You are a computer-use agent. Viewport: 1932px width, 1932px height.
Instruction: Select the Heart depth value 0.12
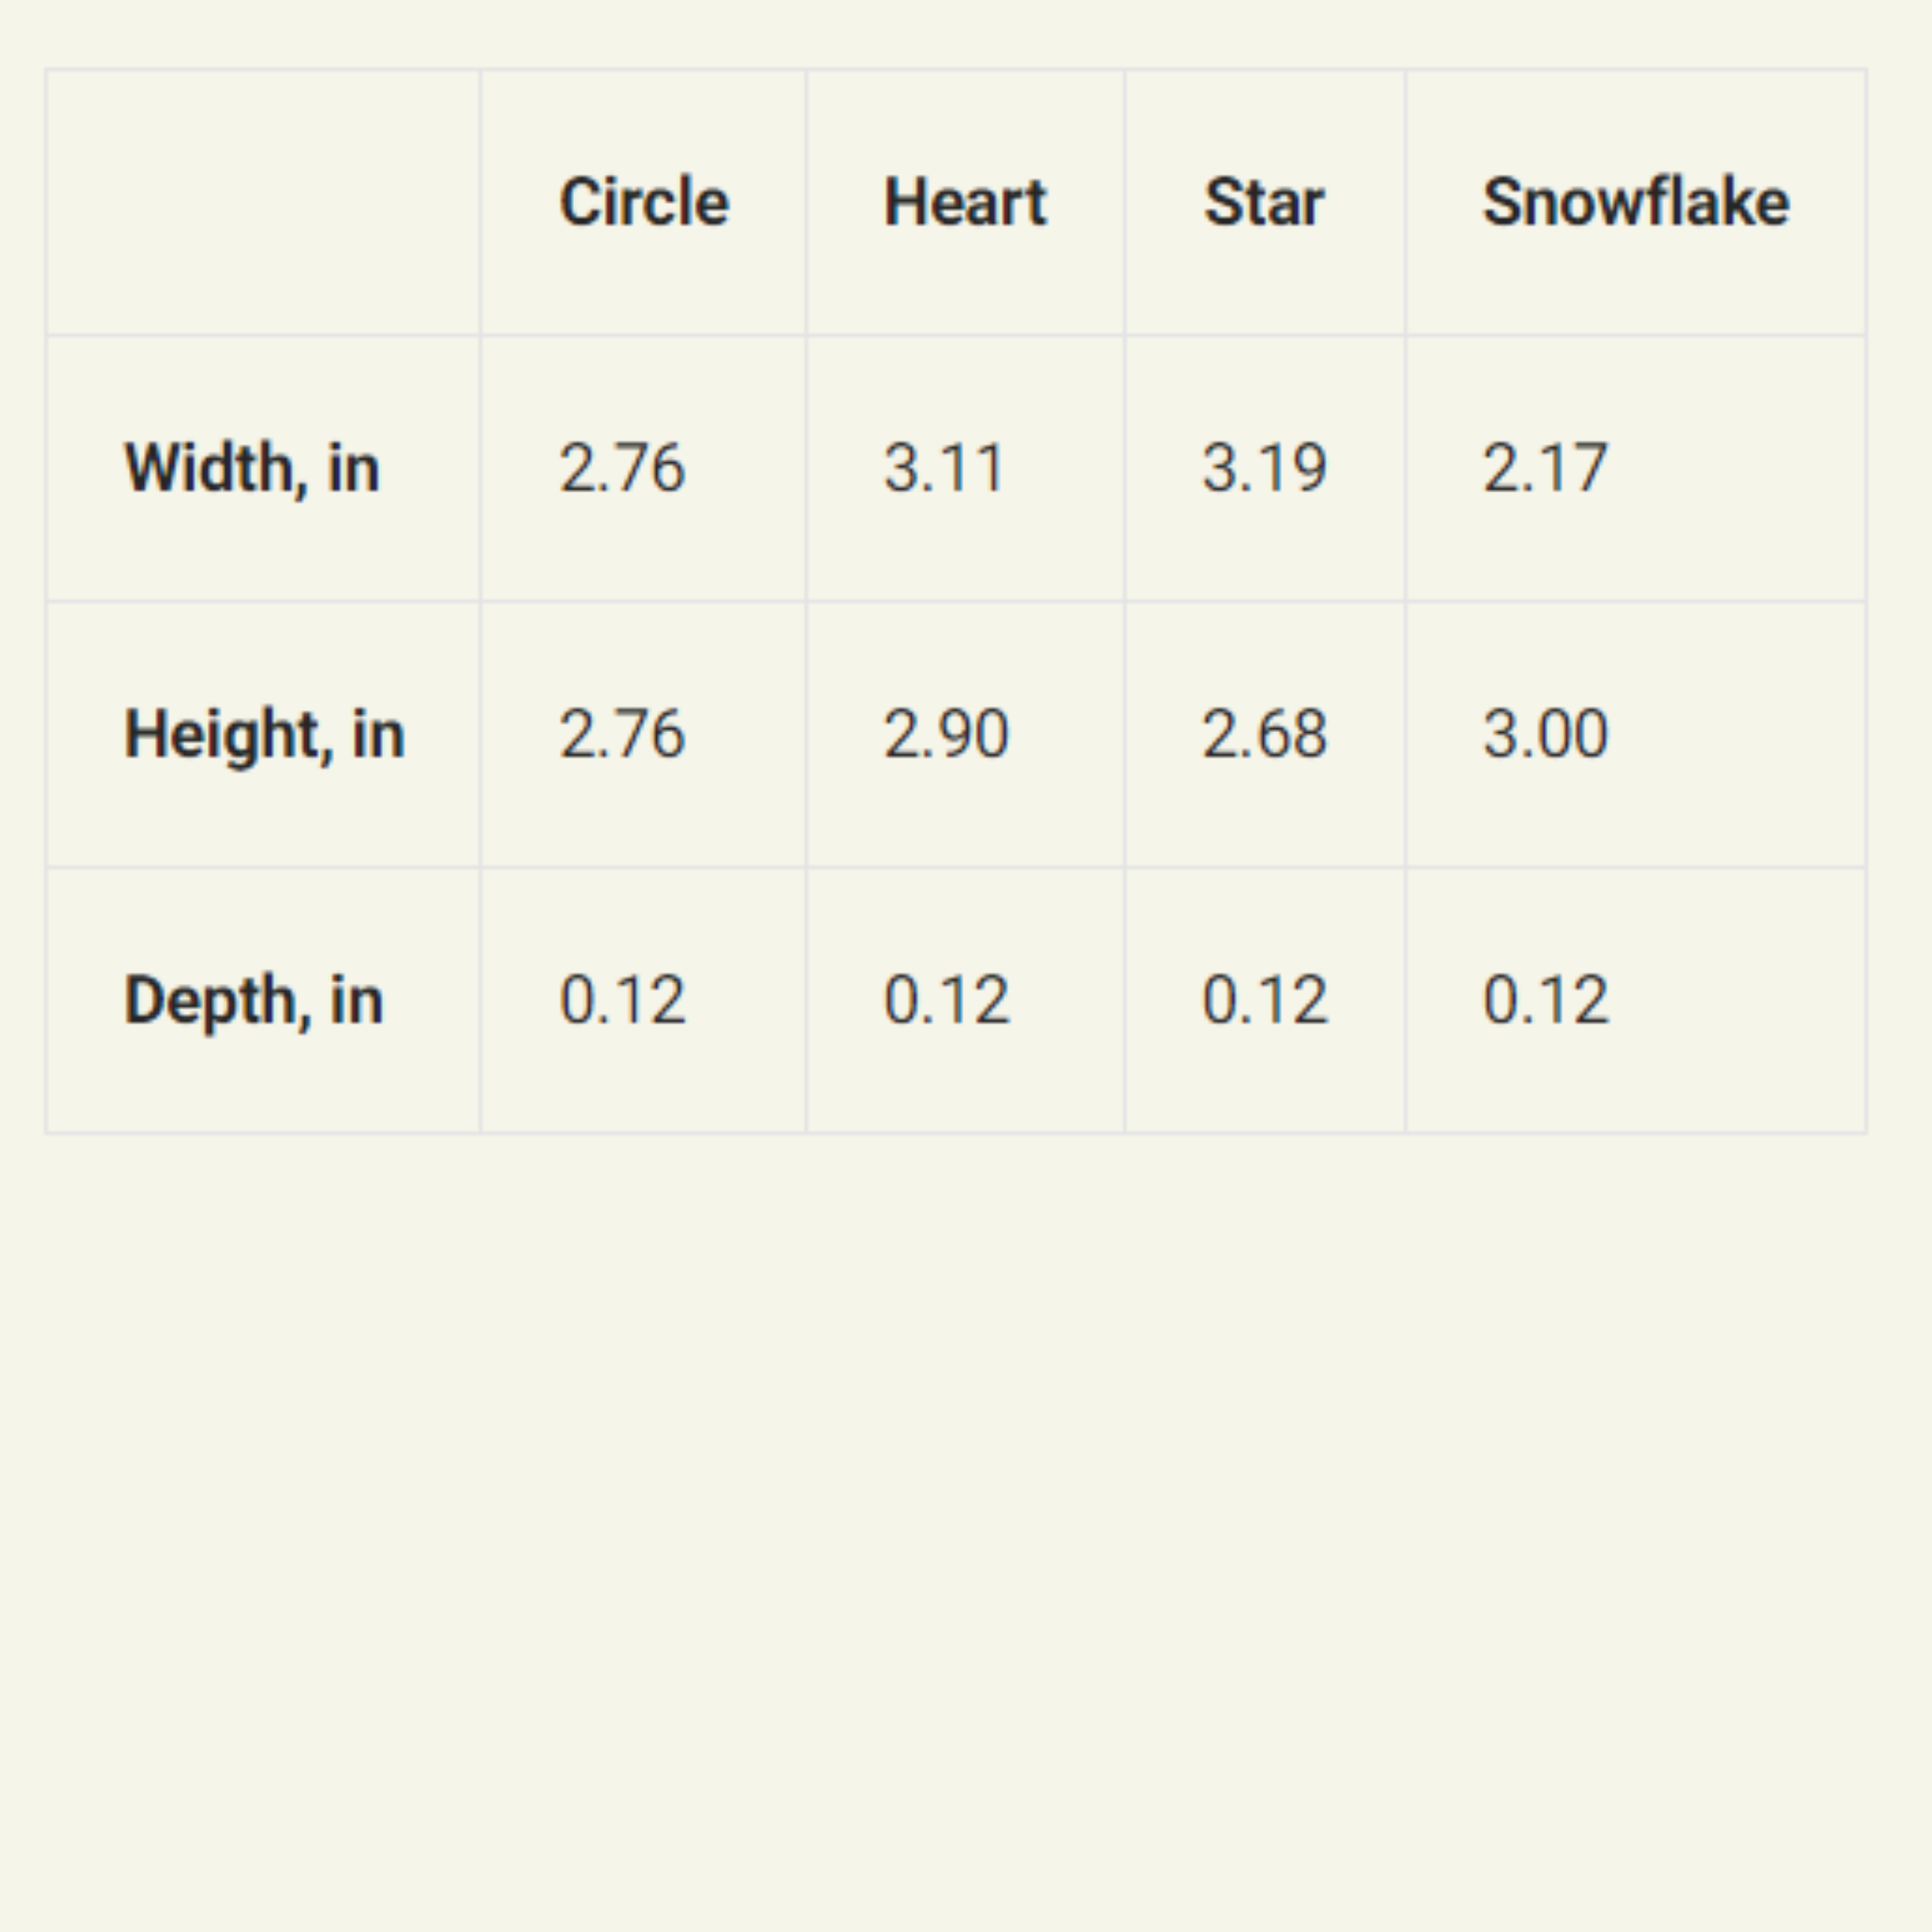pyautogui.click(x=946, y=1000)
